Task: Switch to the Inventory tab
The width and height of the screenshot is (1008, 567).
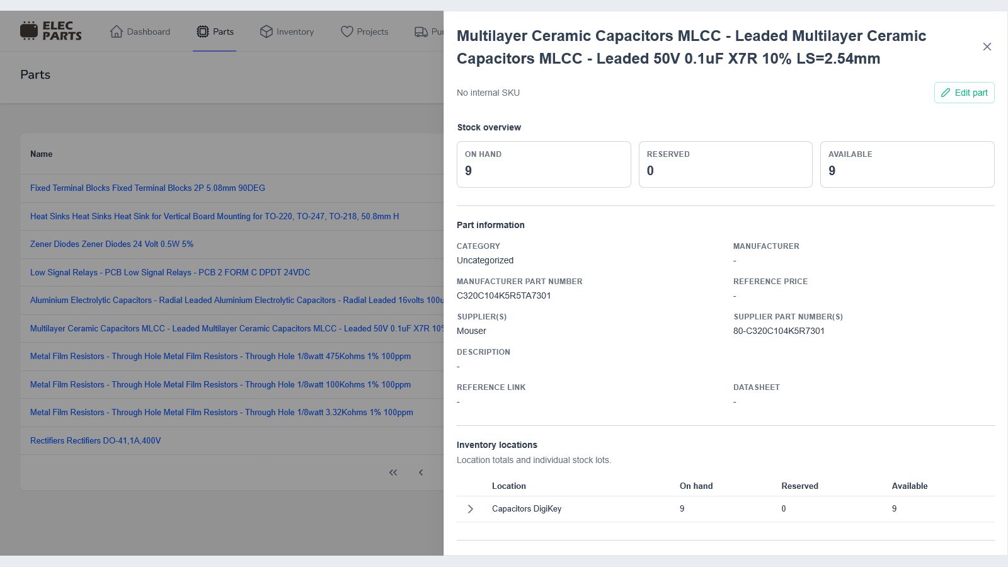Action: tap(287, 31)
